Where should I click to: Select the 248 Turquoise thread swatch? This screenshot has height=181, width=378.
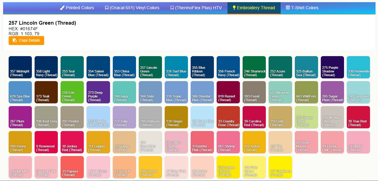point(358,92)
